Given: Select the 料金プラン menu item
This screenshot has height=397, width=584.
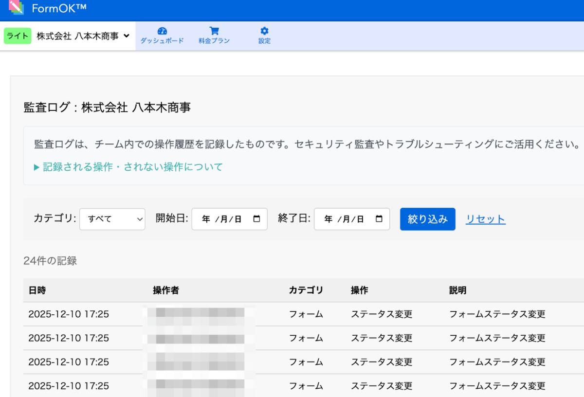Looking at the screenshot, I should [214, 41].
